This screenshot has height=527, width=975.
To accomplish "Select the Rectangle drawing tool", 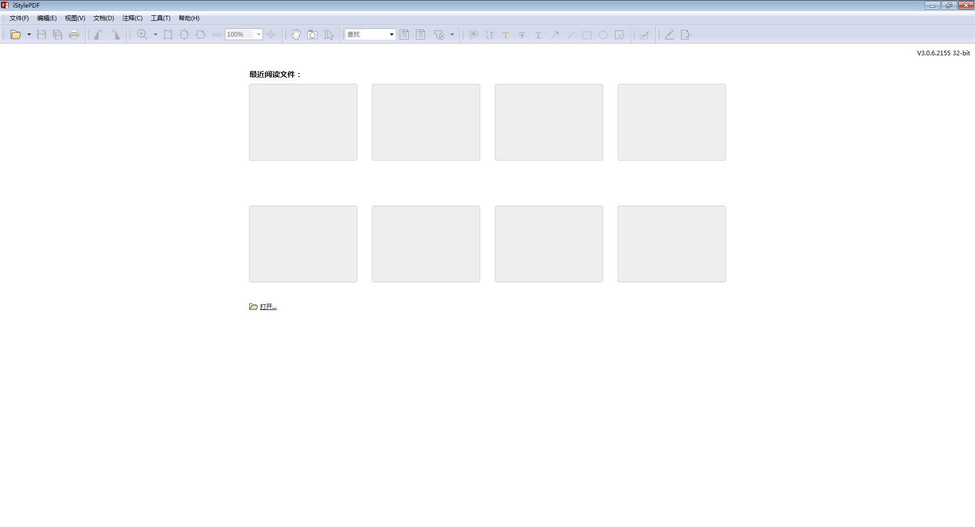I will pos(588,34).
